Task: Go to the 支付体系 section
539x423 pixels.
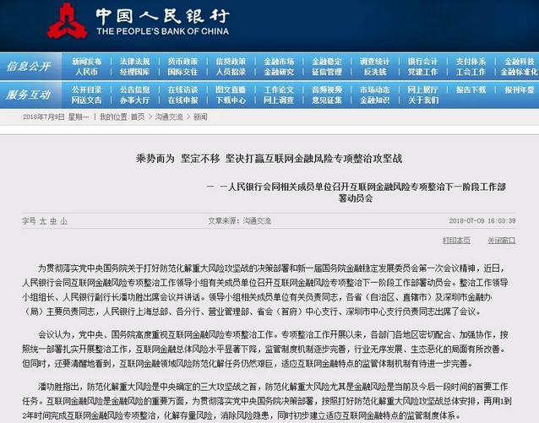Action: pyautogui.click(x=471, y=62)
